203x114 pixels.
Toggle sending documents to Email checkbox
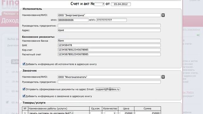[x=24, y=89]
